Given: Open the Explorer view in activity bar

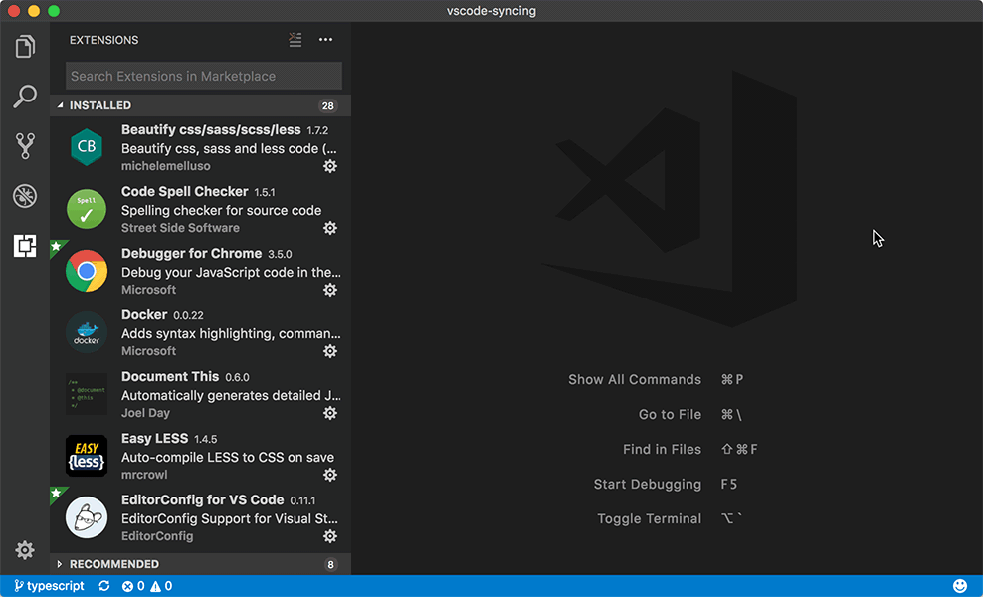Looking at the screenshot, I should [x=25, y=47].
